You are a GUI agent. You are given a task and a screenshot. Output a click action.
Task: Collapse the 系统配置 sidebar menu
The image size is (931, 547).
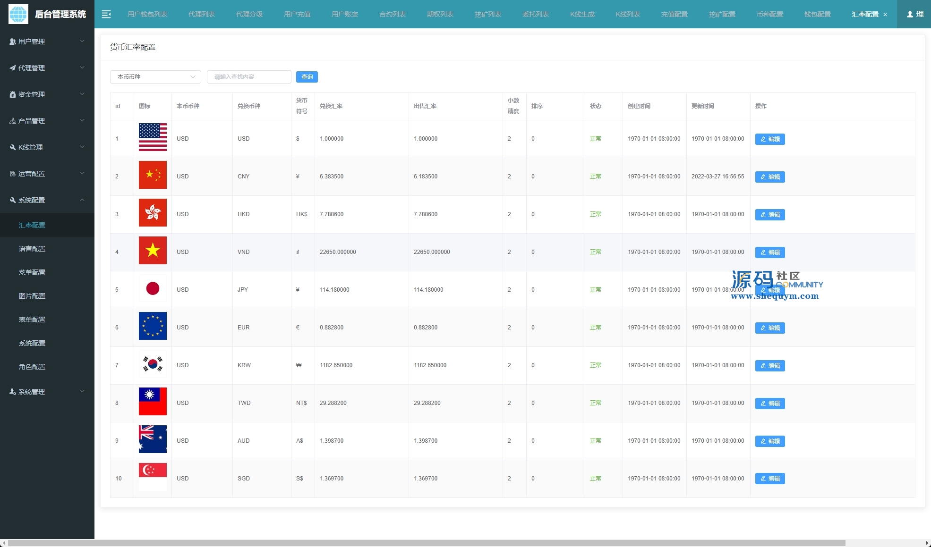(47, 200)
